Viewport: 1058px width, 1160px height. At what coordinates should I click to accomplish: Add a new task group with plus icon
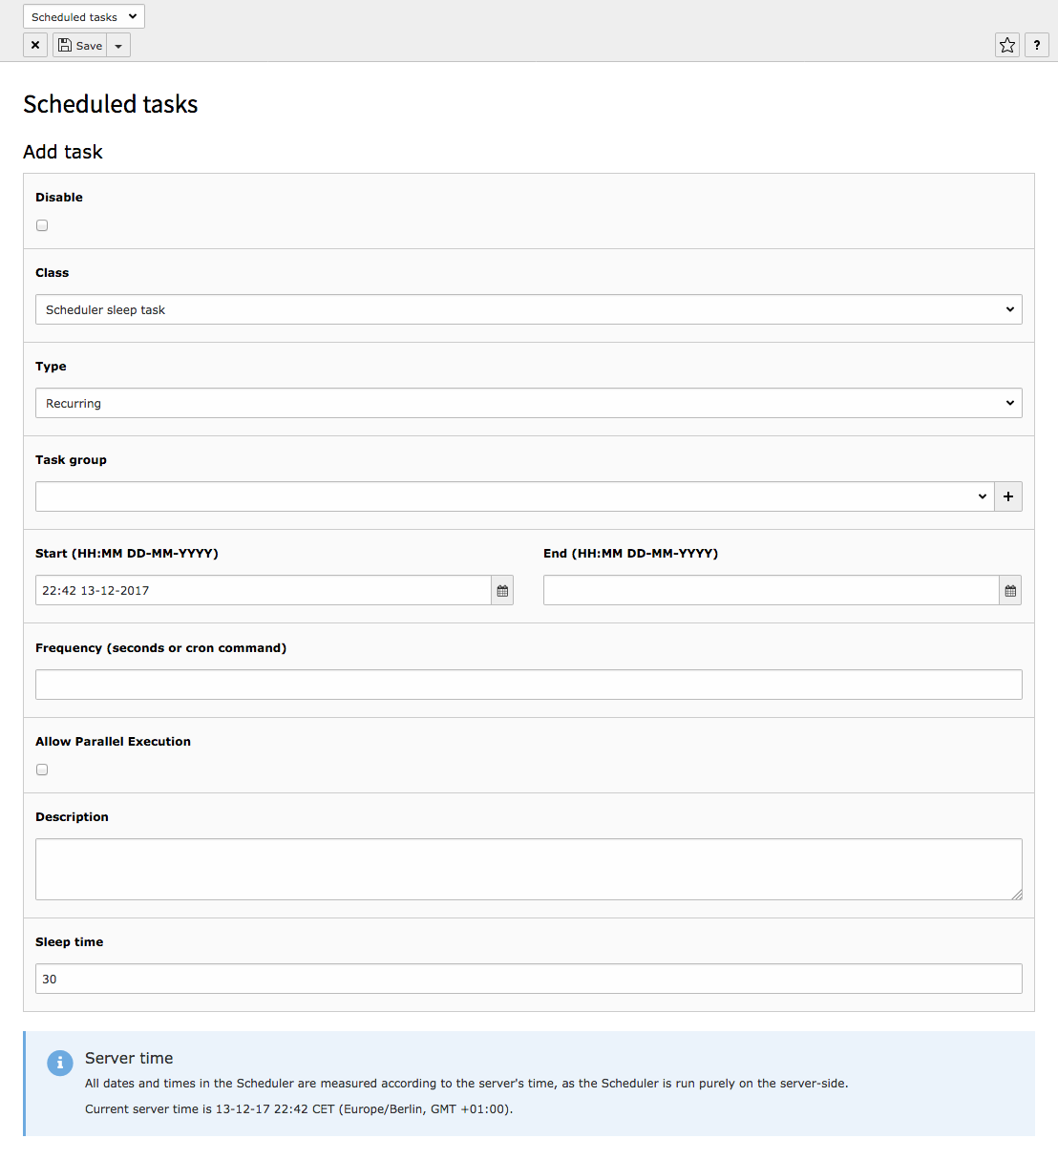click(x=1008, y=496)
